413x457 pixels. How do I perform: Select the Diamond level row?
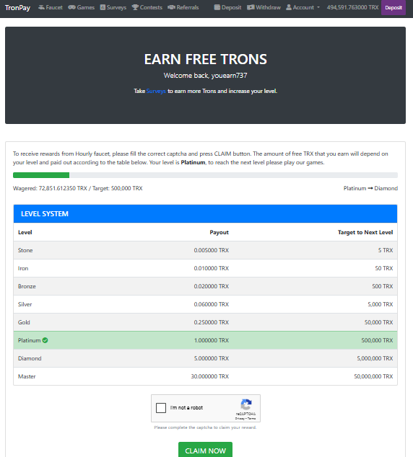(x=205, y=358)
